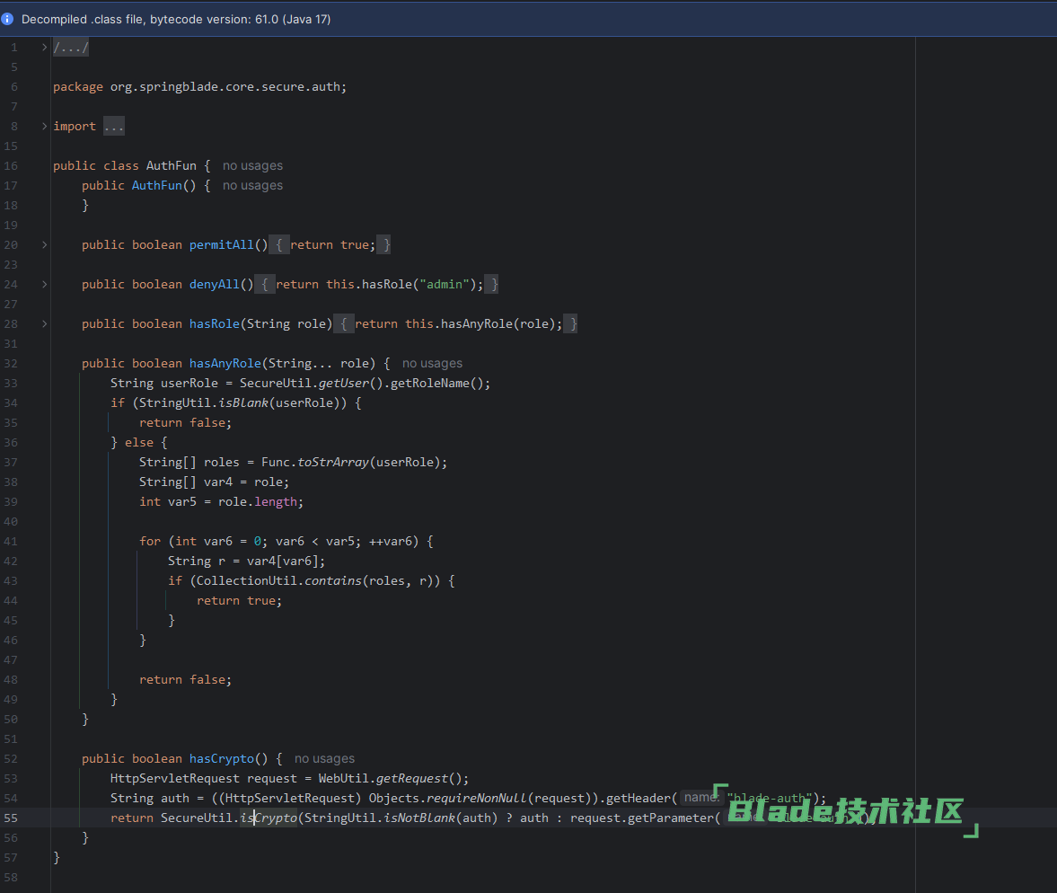Unfold the permitAll method using its gutter arrow
This screenshot has height=893, width=1057.
(45, 245)
